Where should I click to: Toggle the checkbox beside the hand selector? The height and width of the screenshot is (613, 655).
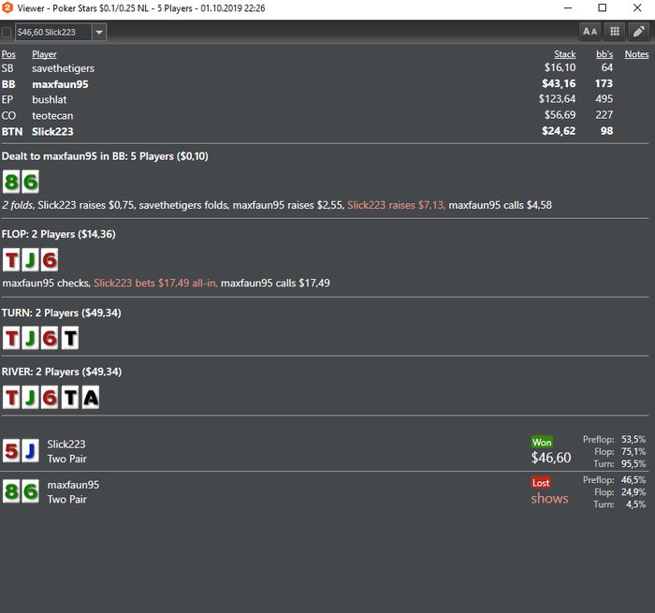(7, 32)
